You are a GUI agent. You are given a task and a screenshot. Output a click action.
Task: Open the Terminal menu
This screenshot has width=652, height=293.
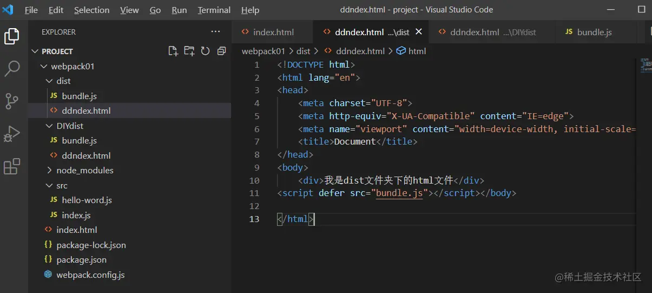tap(214, 10)
